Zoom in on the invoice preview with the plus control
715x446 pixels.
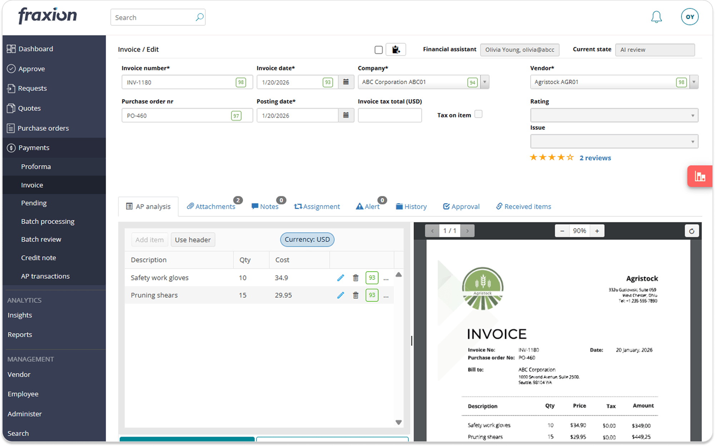tap(597, 231)
